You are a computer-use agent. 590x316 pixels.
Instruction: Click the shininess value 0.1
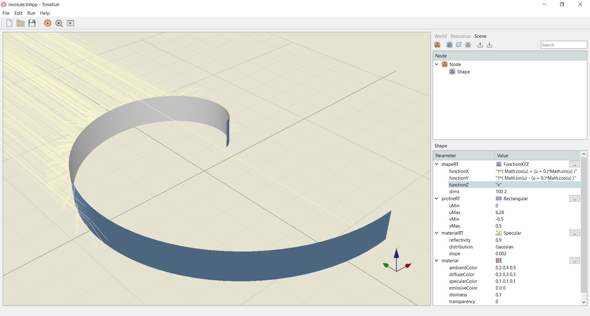pos(498,295)
